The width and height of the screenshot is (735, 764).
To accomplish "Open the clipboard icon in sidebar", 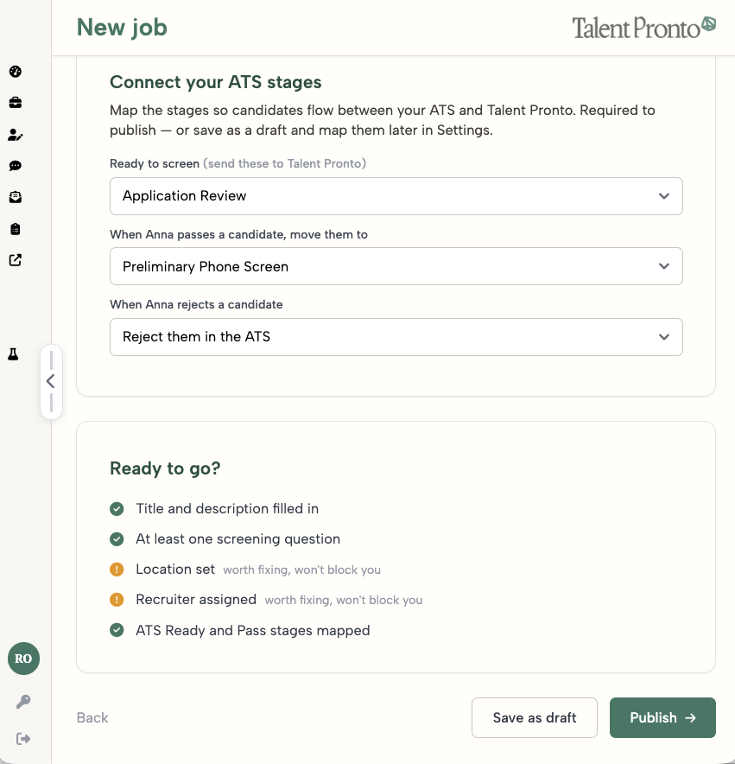I will click(15, 229).
